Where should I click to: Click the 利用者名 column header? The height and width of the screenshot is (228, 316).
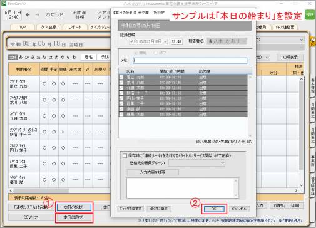click(x=24, y=70)
